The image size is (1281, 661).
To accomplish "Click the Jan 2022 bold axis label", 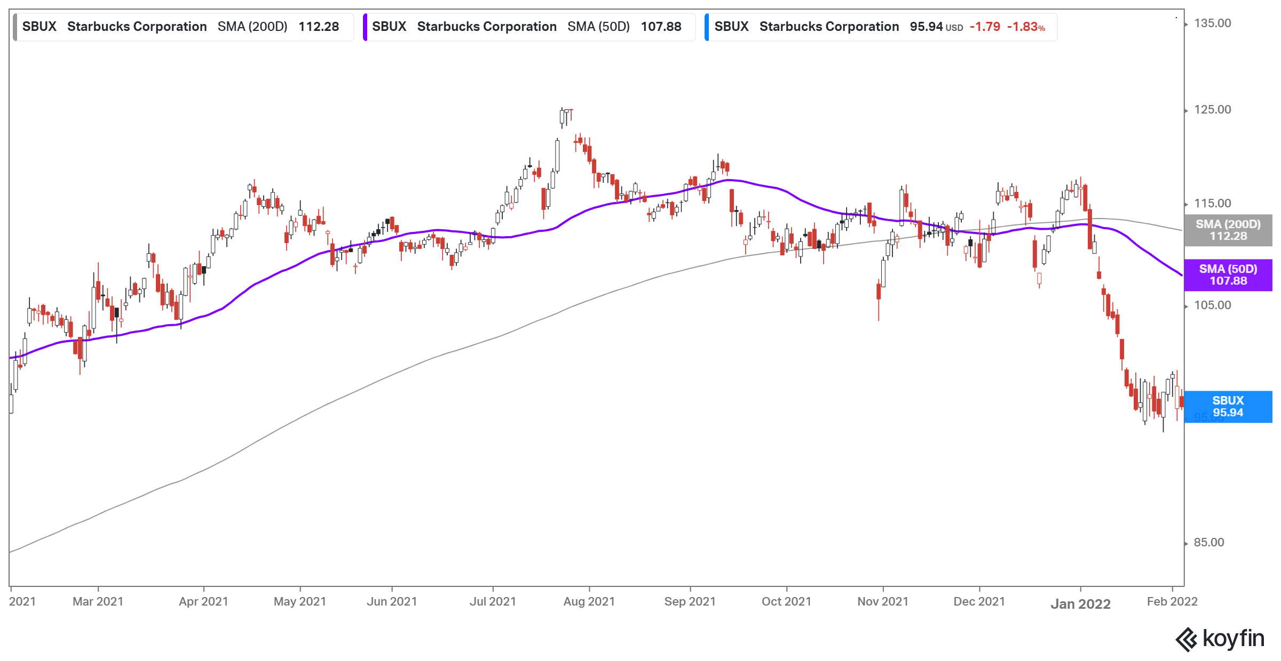I will point(1080,604).
